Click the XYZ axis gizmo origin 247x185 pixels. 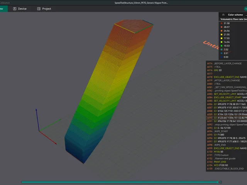pyautogui.click(x=39, y=131)
